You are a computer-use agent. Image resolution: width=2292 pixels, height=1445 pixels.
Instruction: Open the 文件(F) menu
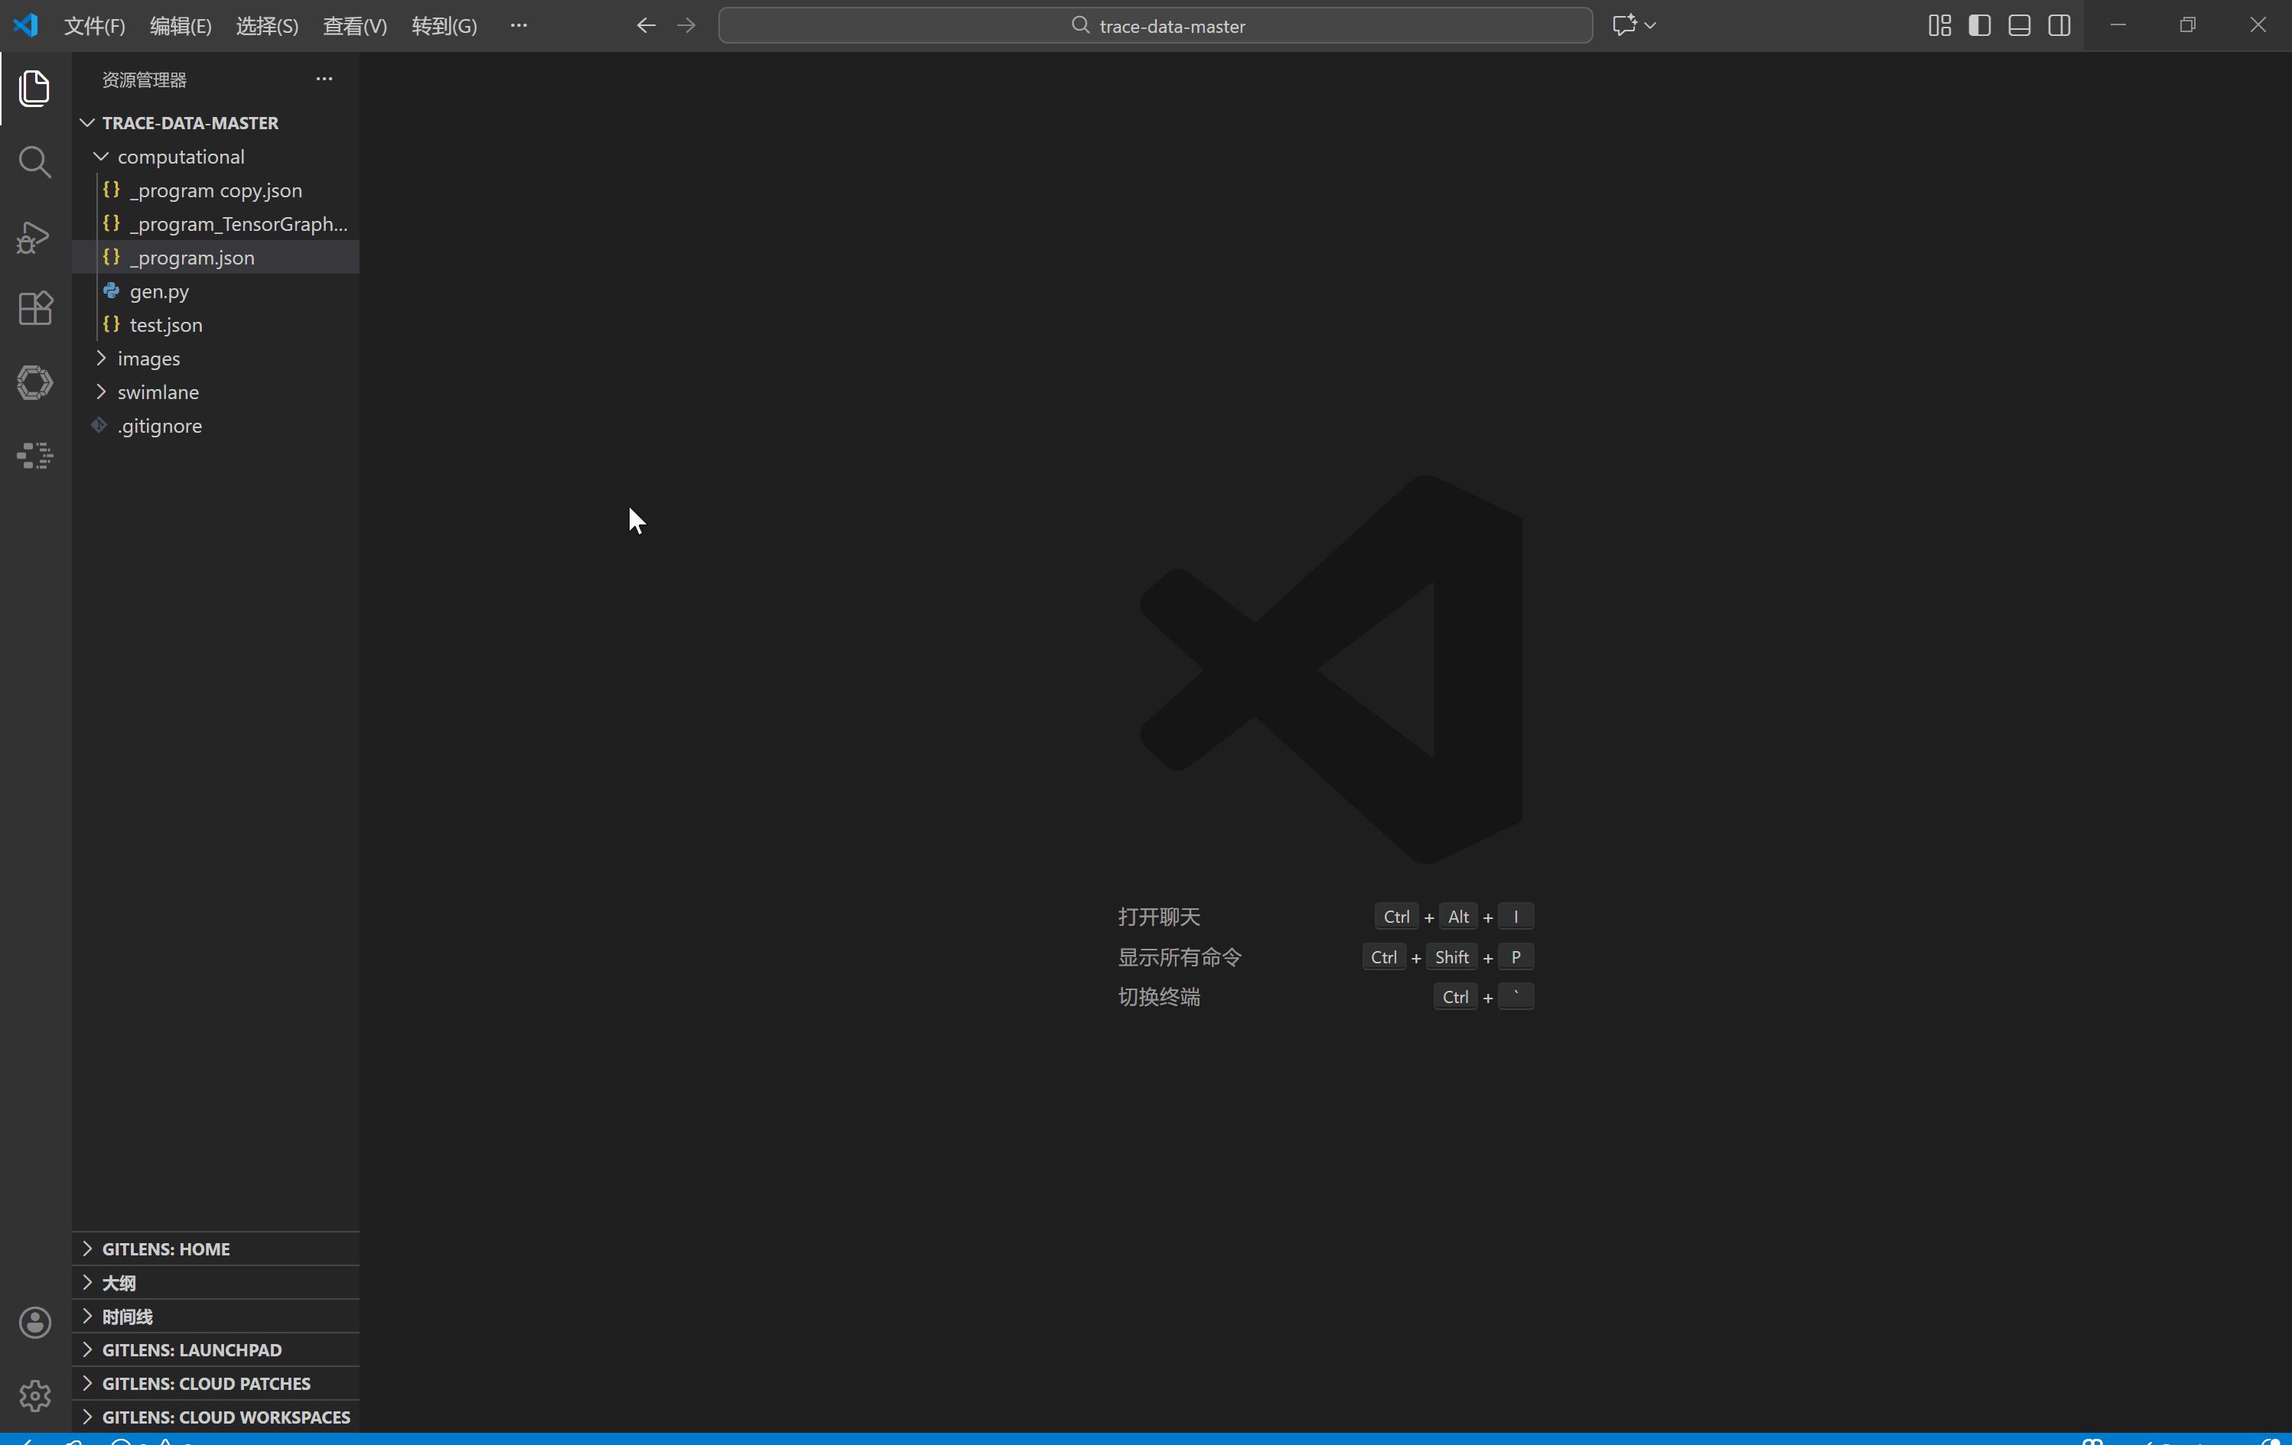(94, 26)
